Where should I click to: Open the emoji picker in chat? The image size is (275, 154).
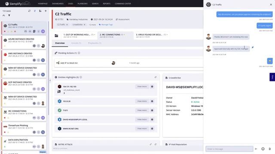(x=263, y=149)
